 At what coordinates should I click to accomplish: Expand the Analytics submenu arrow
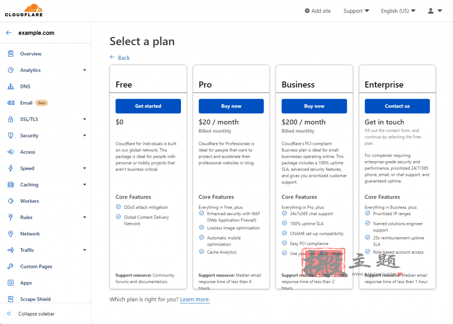click(x=84, y=70)
